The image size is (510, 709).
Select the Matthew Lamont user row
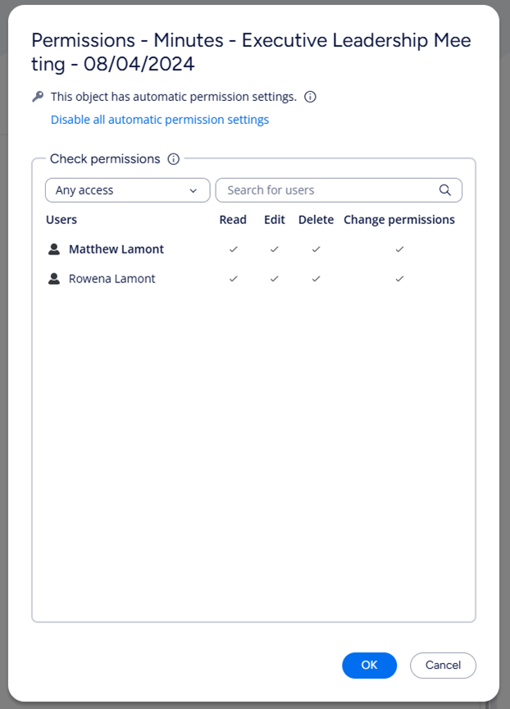click(254, 249)
